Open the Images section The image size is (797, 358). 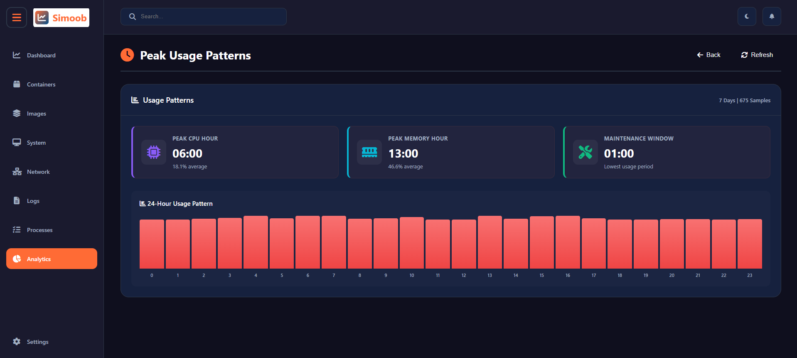coord(36,114)
